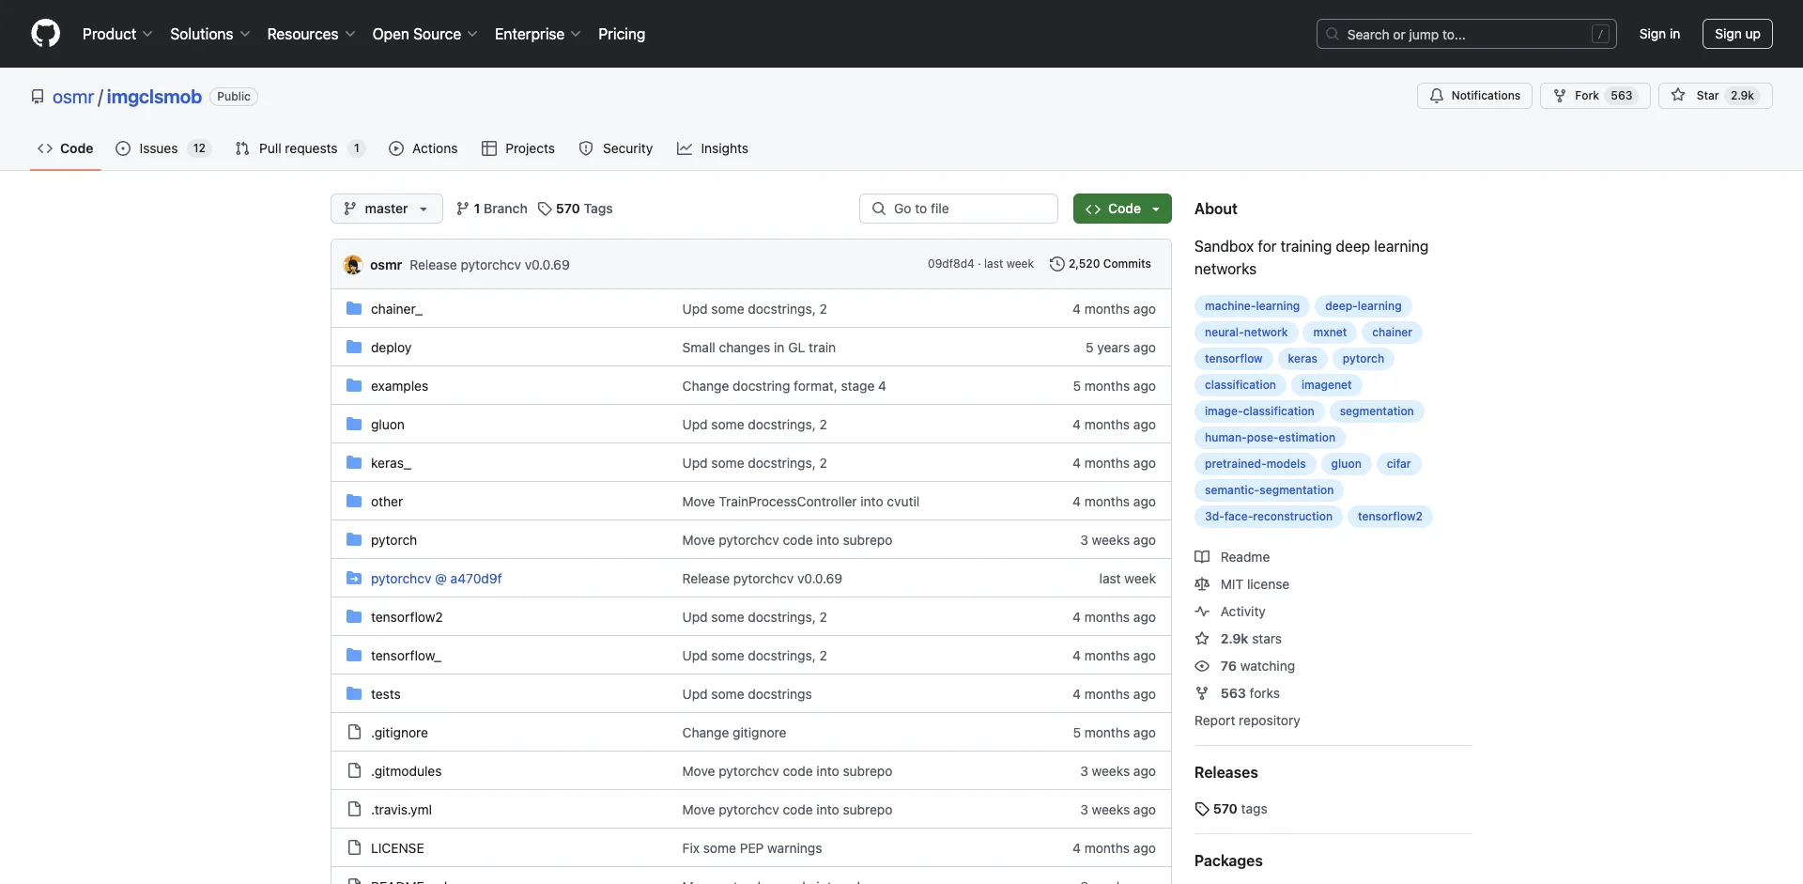Screen dimensions: 1803x884
Task: Click the .gitignore file icon
Action: tap(354, 732)
